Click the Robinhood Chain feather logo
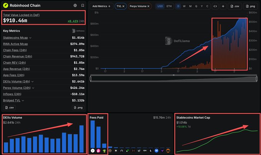This screenshot has height=155, width=261. (5, 5)
